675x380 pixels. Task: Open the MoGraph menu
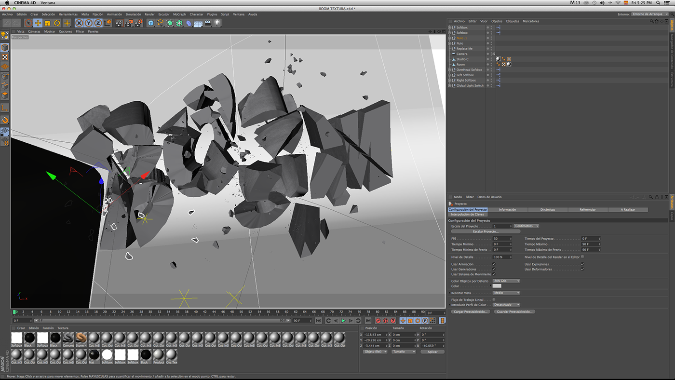point(179,14)
